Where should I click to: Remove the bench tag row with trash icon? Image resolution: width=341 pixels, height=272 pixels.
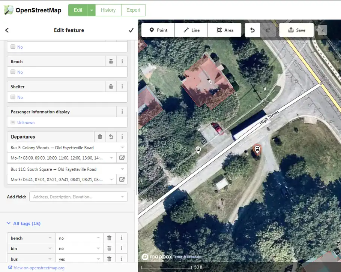109,238
